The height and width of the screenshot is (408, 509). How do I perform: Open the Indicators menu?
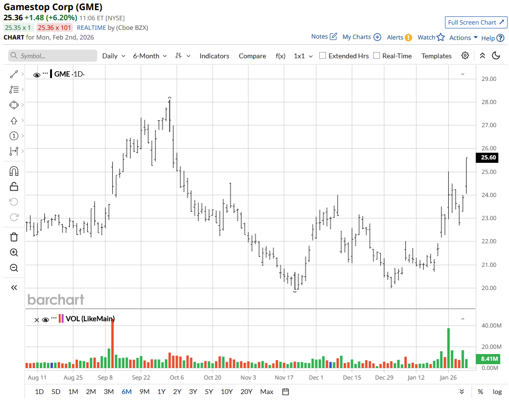(x=214, y=56)
